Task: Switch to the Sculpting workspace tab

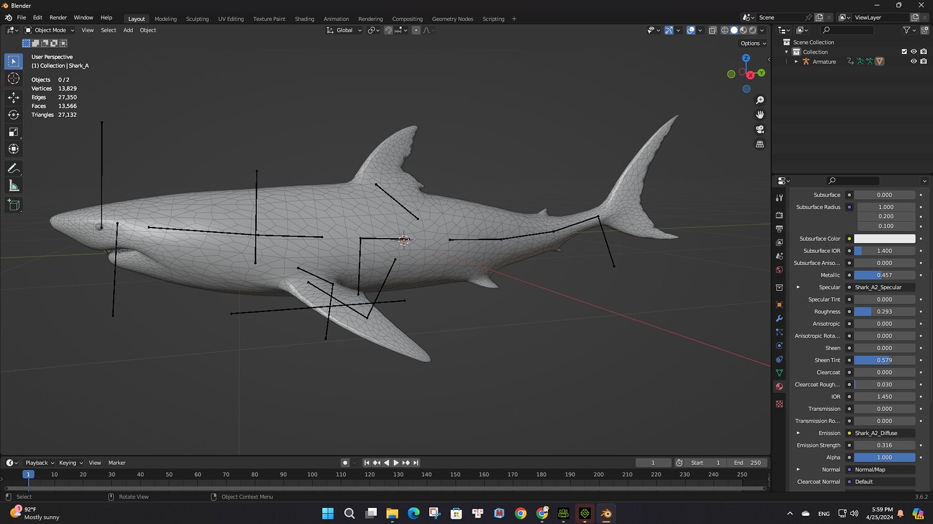Action: pos(197,19)
